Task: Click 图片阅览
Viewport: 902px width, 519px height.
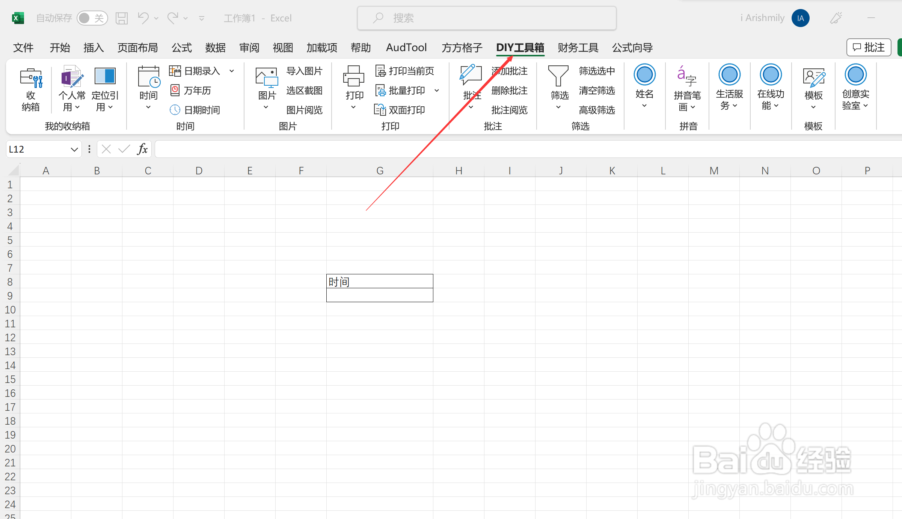Action: pos(304,110)
